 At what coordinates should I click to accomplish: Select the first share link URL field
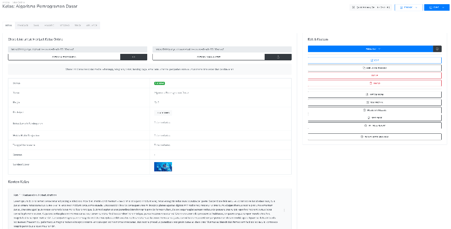coord(78,49)
